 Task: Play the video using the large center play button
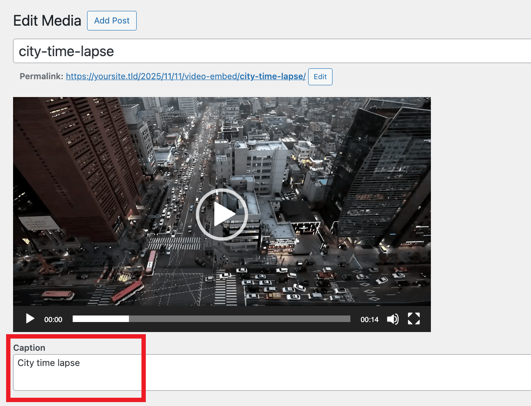tap(222, 214)
